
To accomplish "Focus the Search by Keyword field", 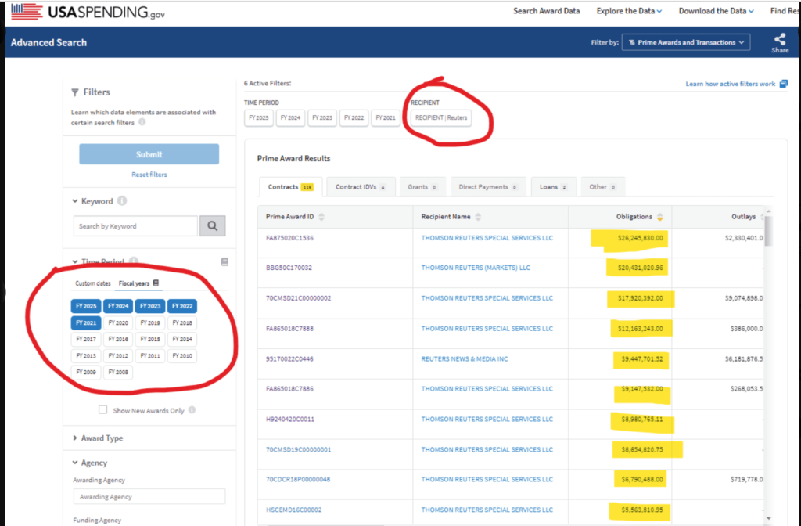I will tap(135, 226).
